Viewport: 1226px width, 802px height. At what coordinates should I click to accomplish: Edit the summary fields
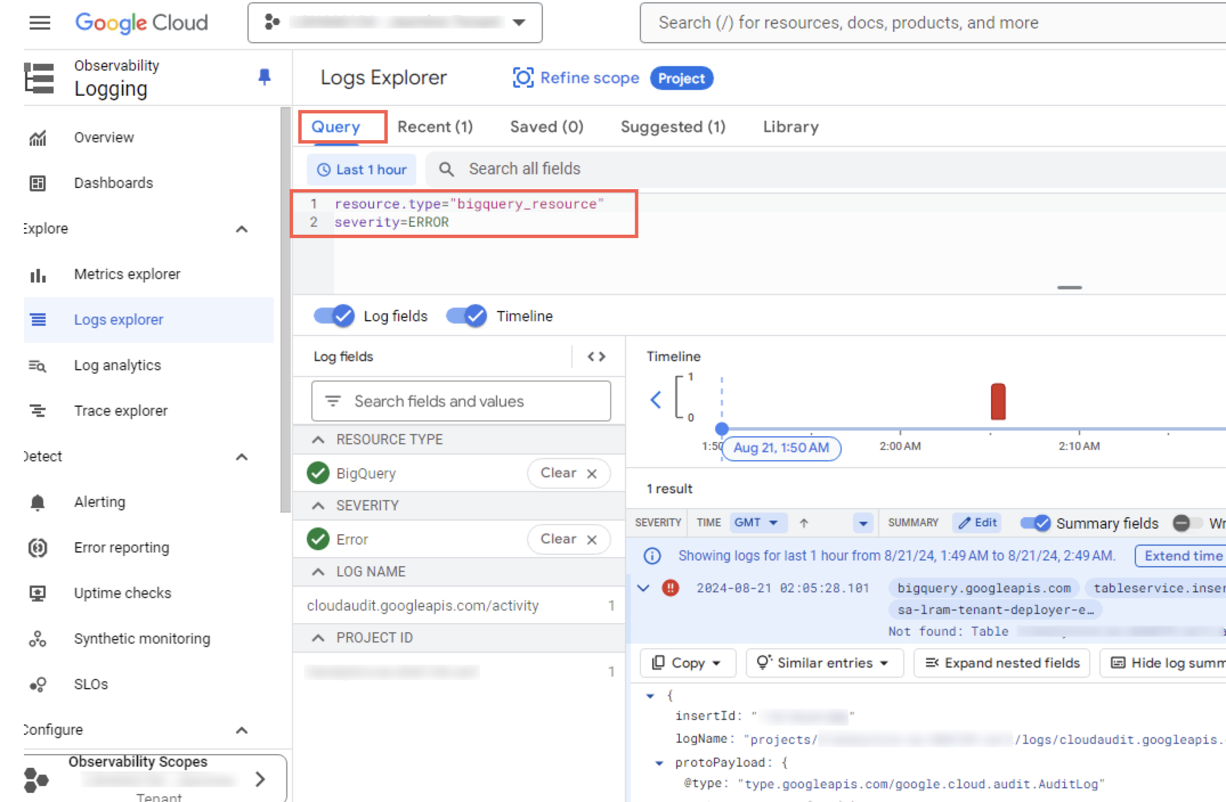tap(977, 522)
